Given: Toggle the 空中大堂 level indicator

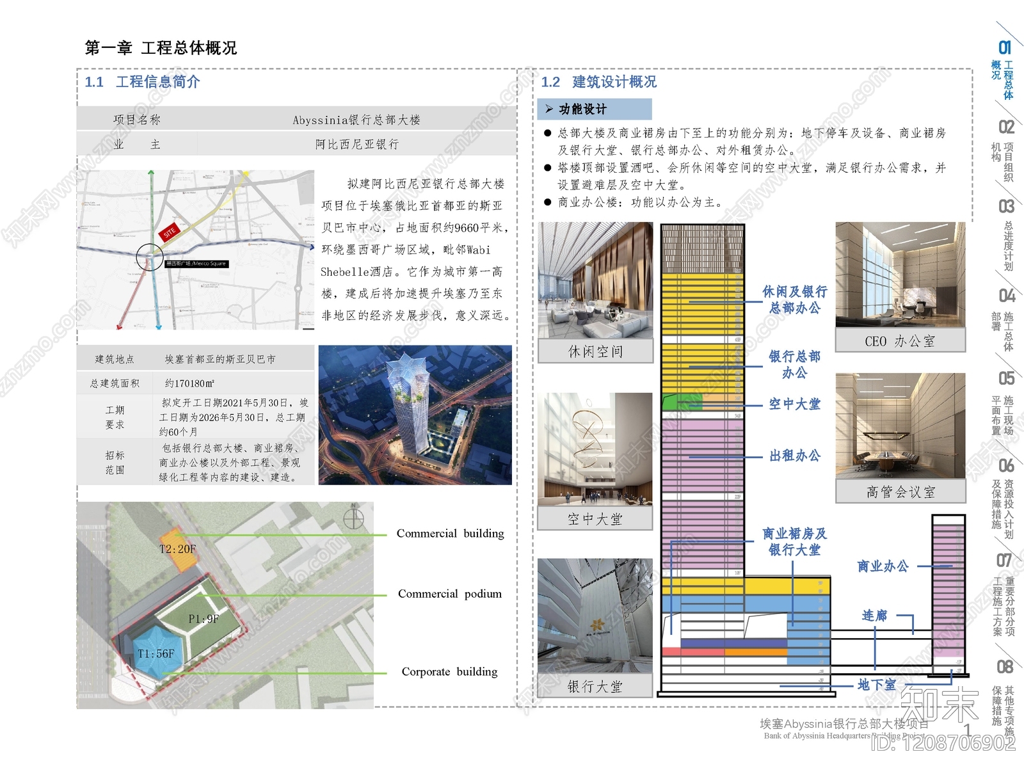Looking at the screenshot, I should click(x=796, y=404).
